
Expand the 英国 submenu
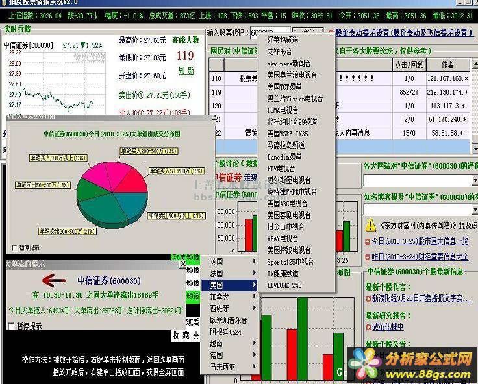pyautogui.click(x=230, y=261)
